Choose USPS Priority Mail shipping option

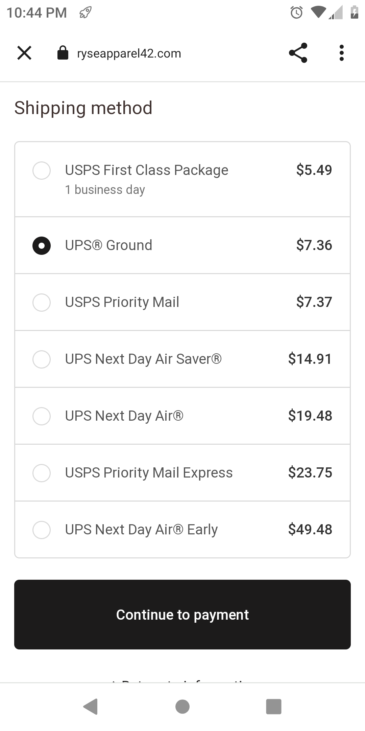click(x=42, y=302)
